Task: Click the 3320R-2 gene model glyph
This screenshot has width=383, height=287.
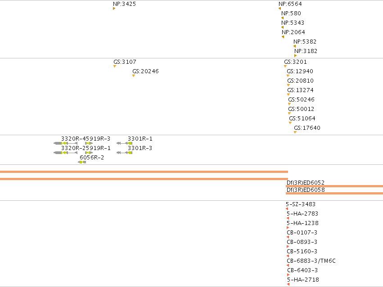Action: [x=65, y=153]
